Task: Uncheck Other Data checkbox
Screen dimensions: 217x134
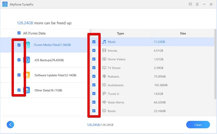Action: [x=19, y=90]
